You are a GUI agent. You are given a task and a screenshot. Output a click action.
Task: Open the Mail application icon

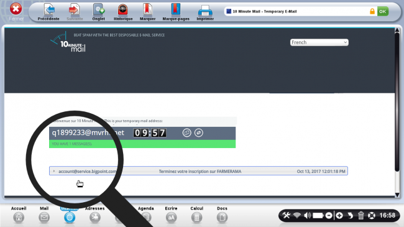pos(44,218)
